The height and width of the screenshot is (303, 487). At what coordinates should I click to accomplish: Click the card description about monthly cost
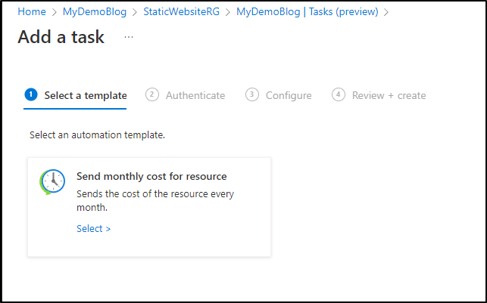(155, 200)
